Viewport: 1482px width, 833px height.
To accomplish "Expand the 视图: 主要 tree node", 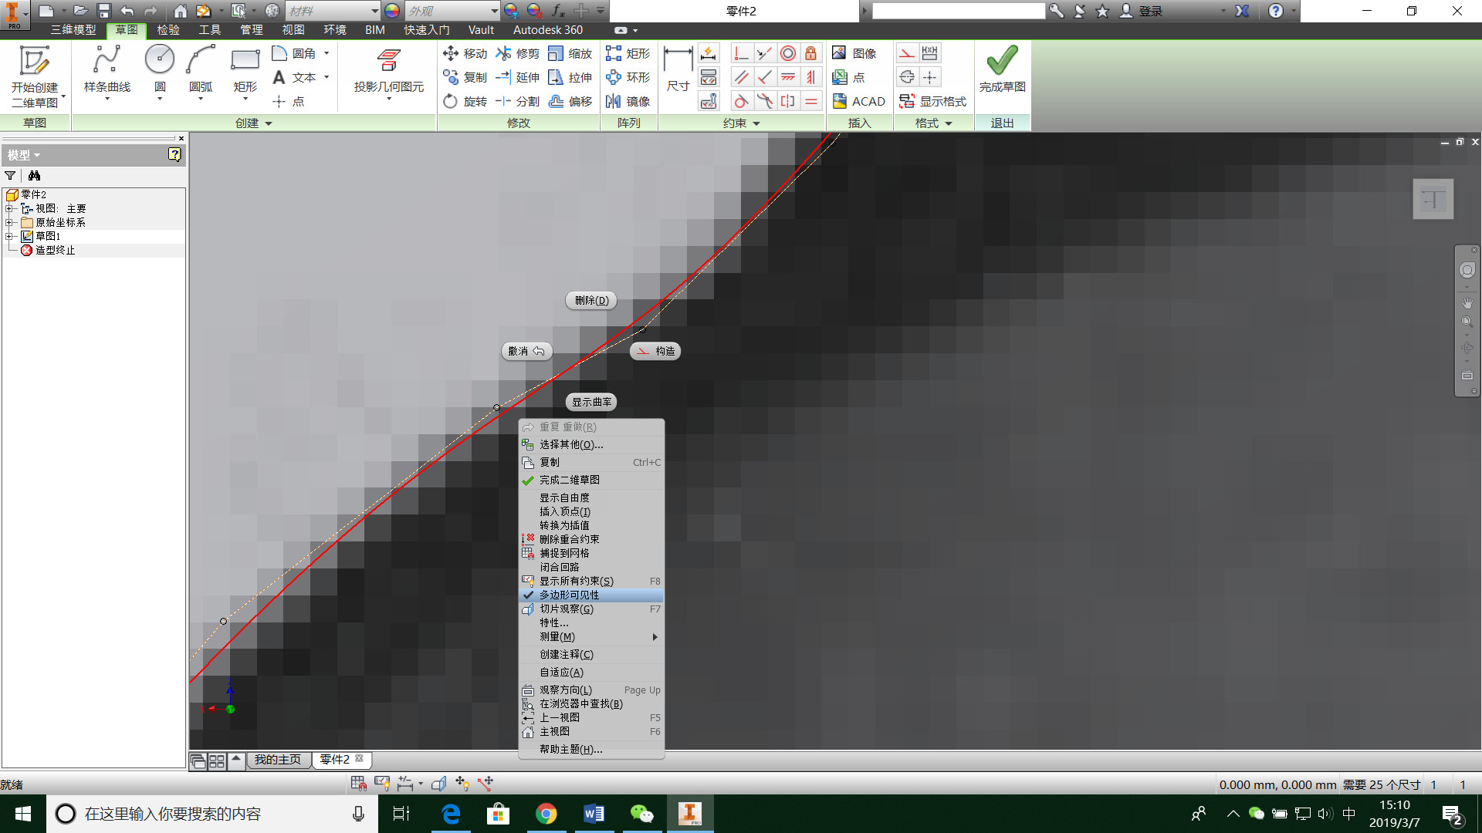I will point(8,209).
